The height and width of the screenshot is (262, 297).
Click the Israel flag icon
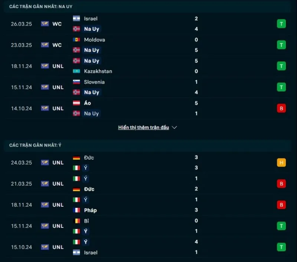[x=76, y=19]
